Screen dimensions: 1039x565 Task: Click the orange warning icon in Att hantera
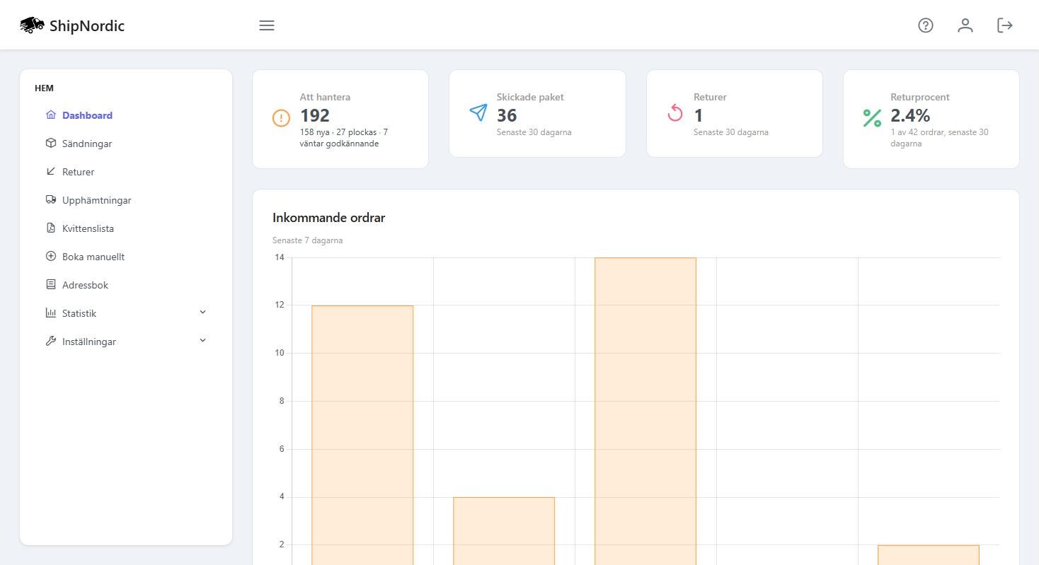click(x=281, y=118)
